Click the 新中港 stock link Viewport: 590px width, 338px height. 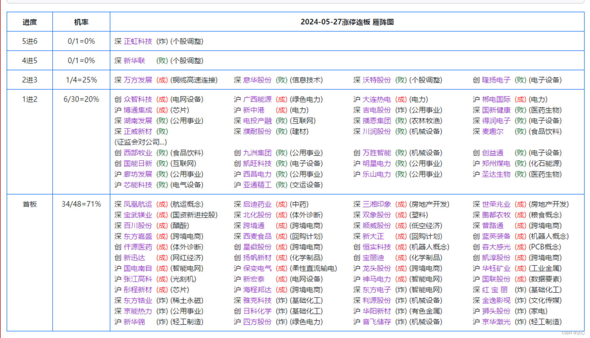pos(253,110)
